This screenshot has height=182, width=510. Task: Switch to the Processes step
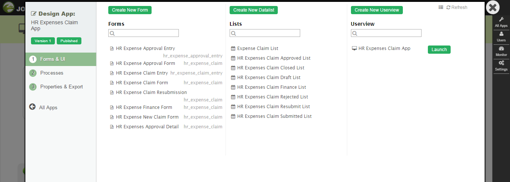pyautogui.click(x=52, y=73)
